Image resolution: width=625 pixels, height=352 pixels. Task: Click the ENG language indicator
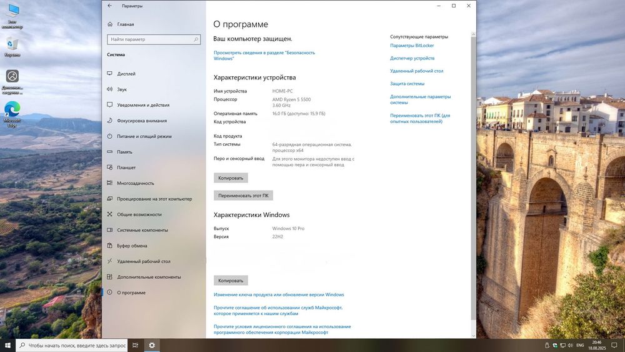tap(581, 345)
